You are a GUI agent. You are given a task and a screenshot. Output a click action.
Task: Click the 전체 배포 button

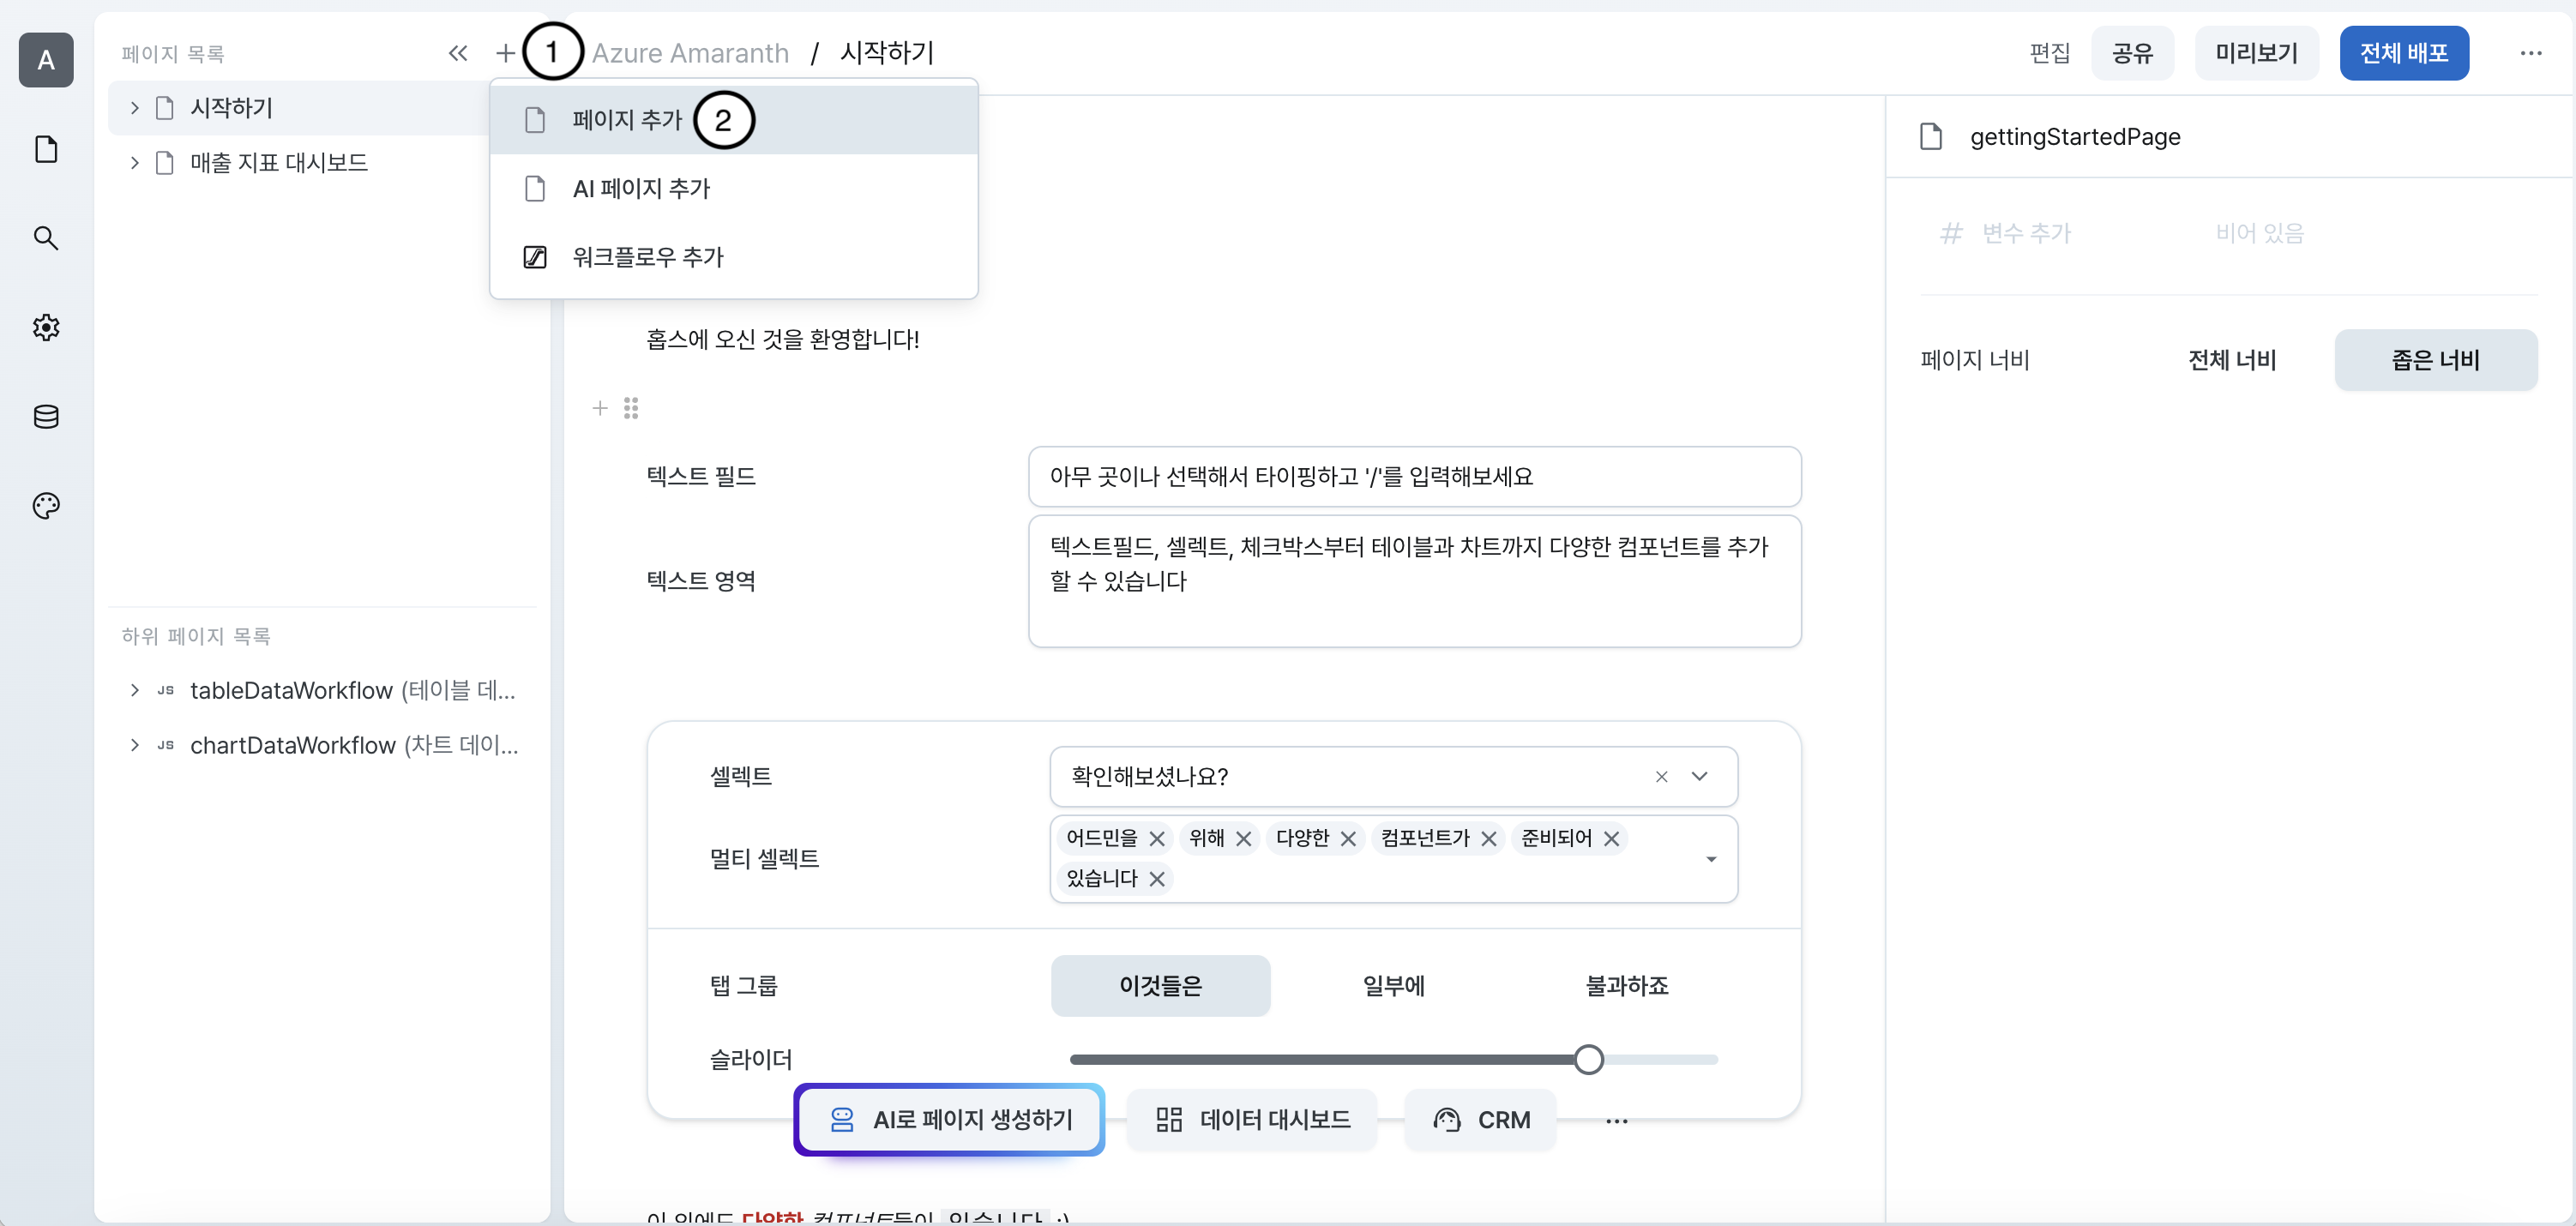tap(2404, 53)
